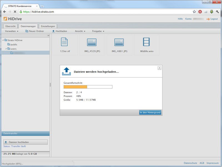Image resolution: width=222 pixels, height=167 pixels.
Task: Click the Status: Transfer läuft text
Action: tap(15, 146)
